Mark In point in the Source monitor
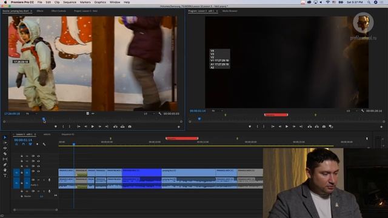The width and height of the screenshot is (388, 218). [x=63, y=127]
